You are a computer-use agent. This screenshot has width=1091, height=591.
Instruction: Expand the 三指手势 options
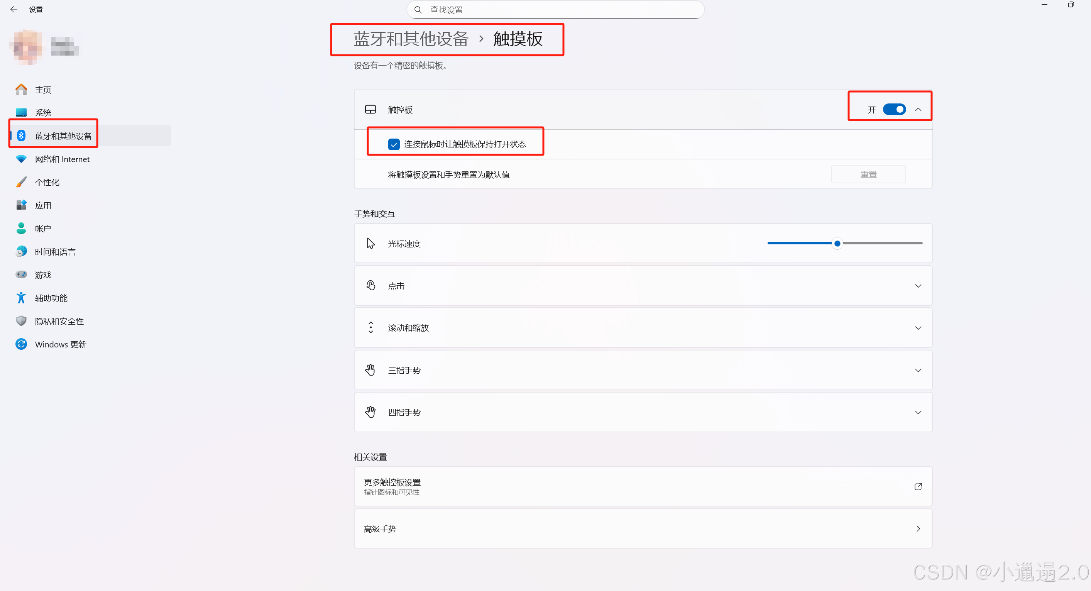[918, 370]
